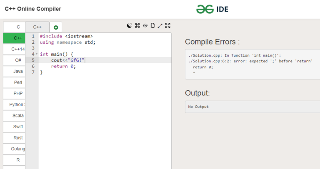Click the '#include <iostream>' code line

66,36
